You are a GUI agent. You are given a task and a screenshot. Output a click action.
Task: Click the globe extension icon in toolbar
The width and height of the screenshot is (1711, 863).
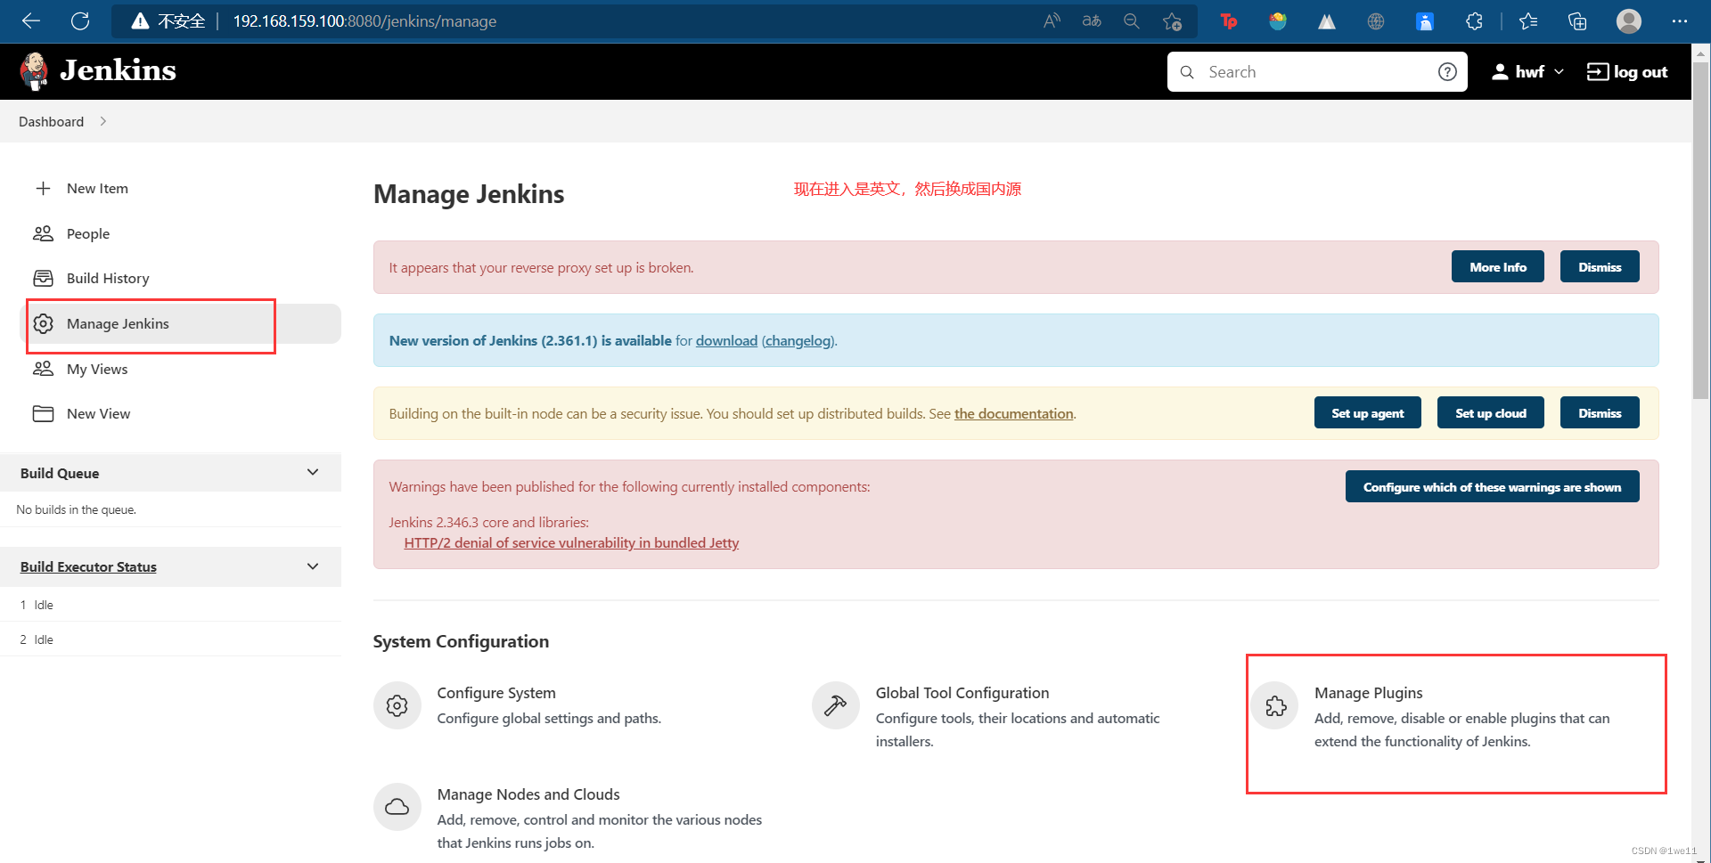[1376, 20]
